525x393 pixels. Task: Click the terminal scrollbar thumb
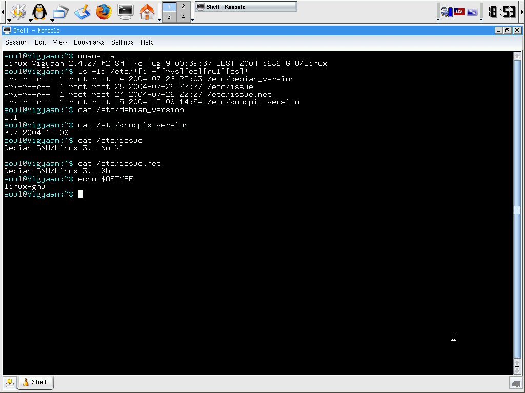tap(517, 209)
